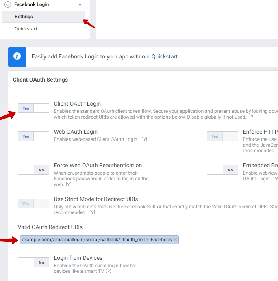
Task: Toggle the Web OAuth Login switch
Action: click(x=33, y=136)
